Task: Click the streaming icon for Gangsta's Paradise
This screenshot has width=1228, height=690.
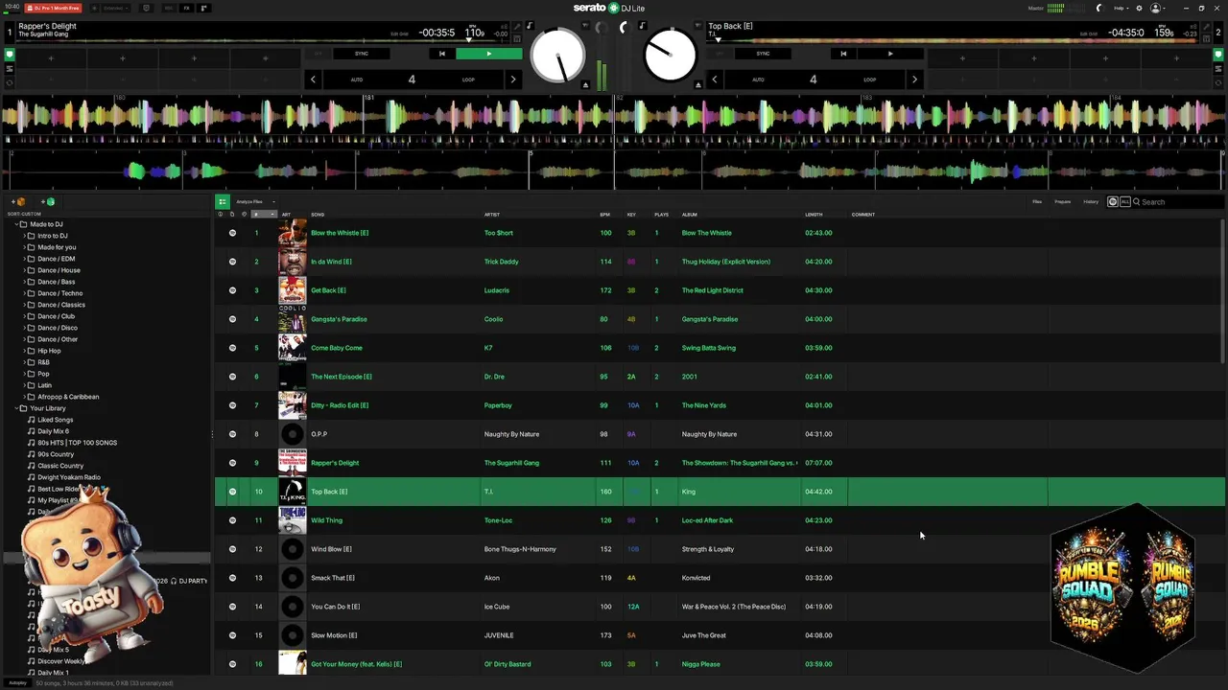Action: 232,319
